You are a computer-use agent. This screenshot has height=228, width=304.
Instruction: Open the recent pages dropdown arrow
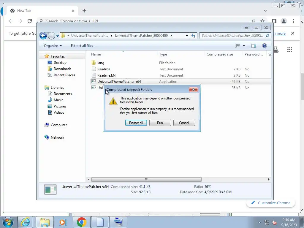tap(57, 36)
